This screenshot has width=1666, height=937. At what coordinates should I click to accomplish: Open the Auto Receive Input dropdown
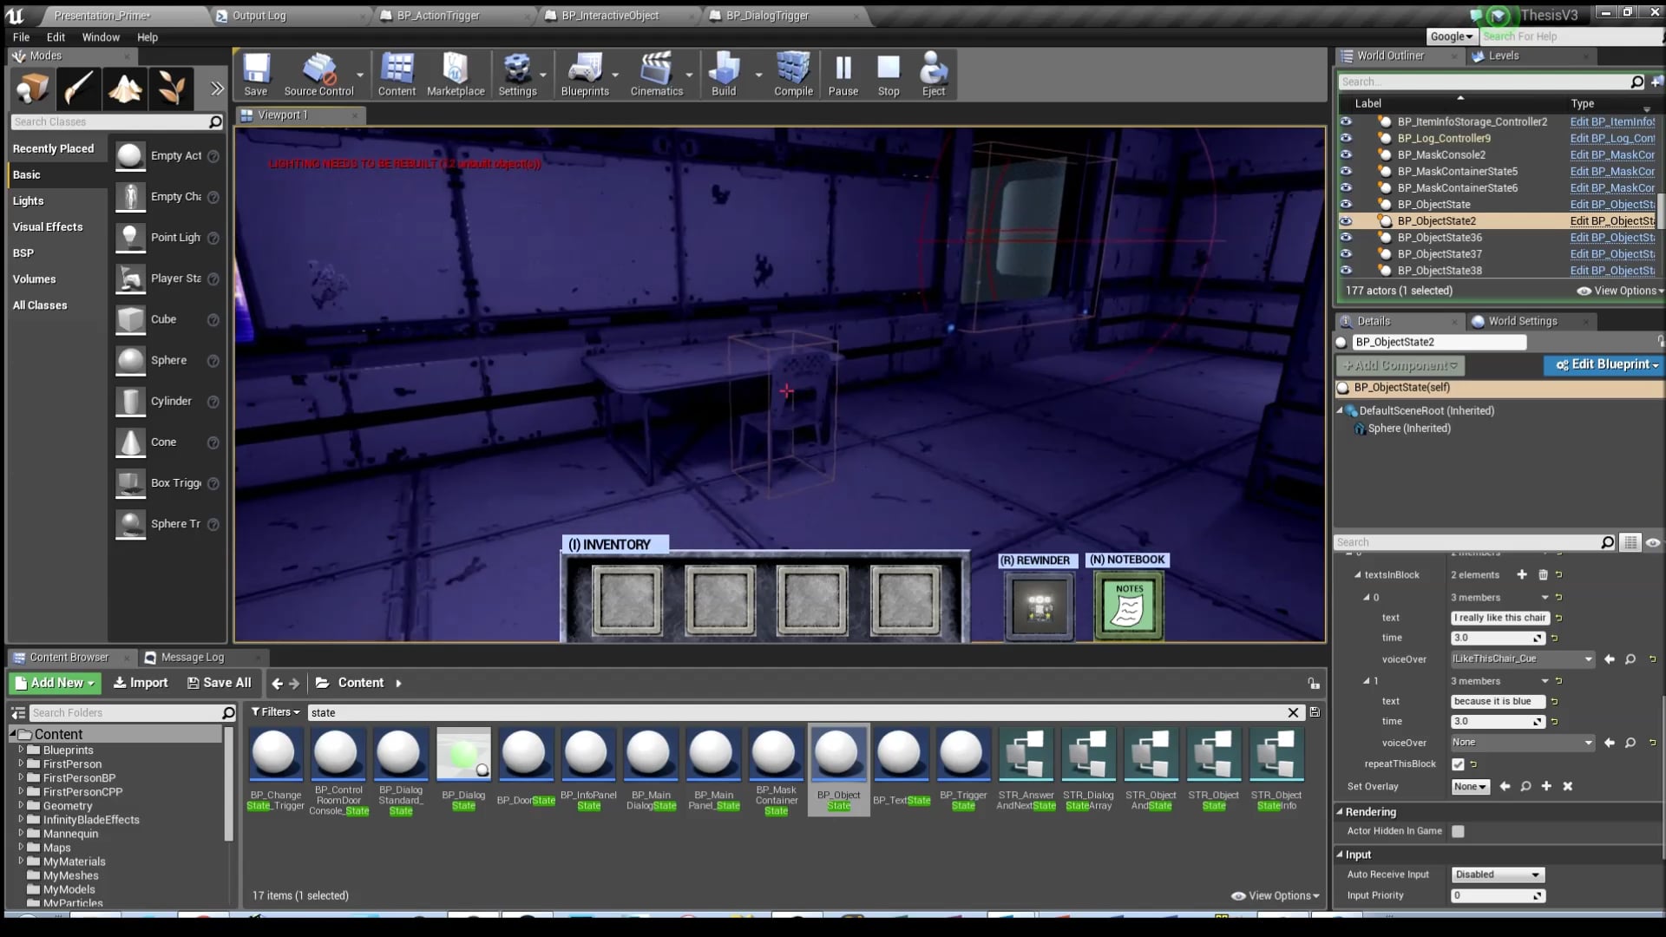(x=1497, y=875)
